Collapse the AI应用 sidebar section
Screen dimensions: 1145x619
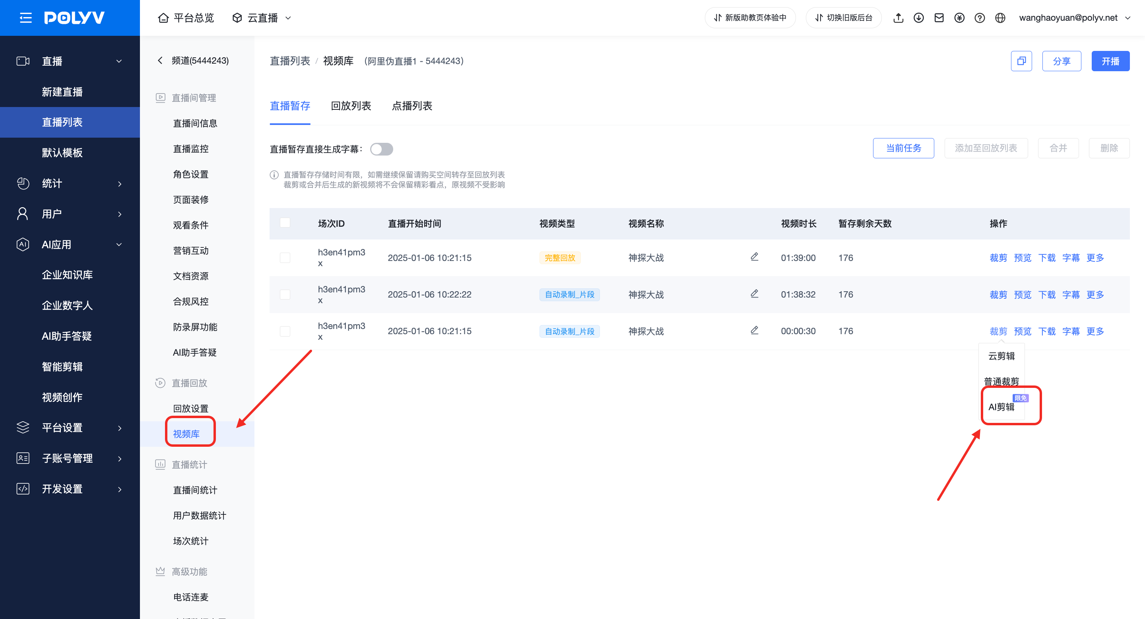pos(70,245)
